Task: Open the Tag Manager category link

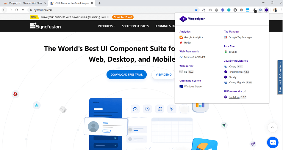Action: pyautogui.click(x=232, y=32)
